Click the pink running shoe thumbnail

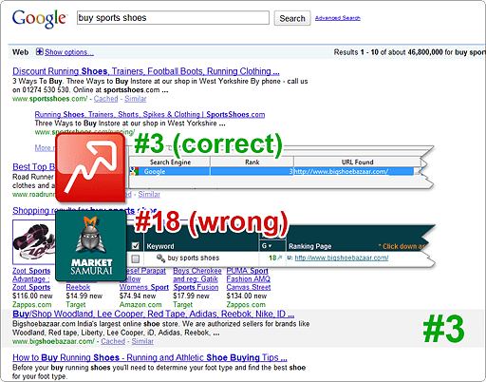click(34, 242)
